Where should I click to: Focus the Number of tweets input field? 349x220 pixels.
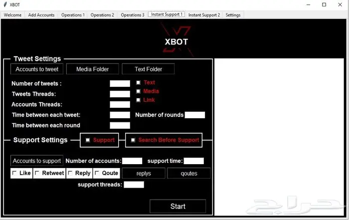[x=120, y=83]
